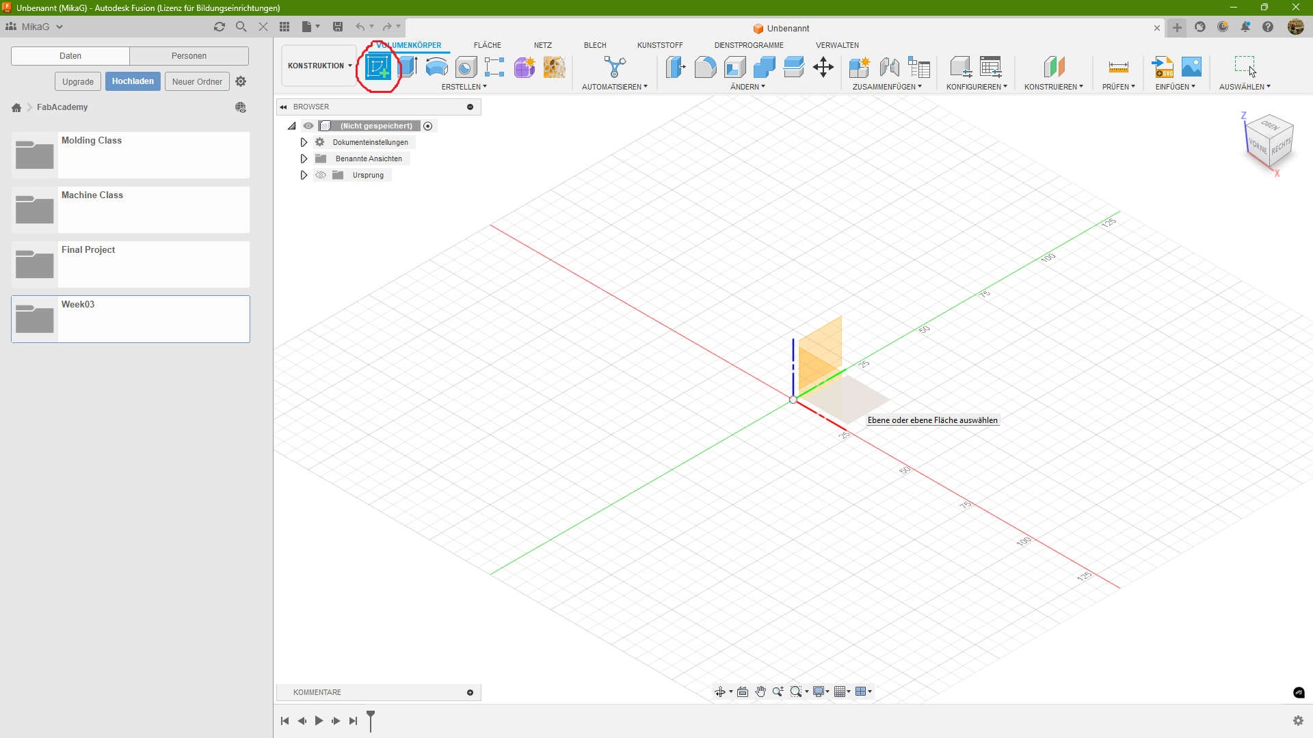Switch to the Fläche tab
1313x738 pixels.
click(x=488, y=45)
